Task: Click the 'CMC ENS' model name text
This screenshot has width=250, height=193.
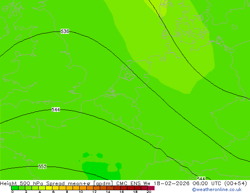Action: [129, 184]
